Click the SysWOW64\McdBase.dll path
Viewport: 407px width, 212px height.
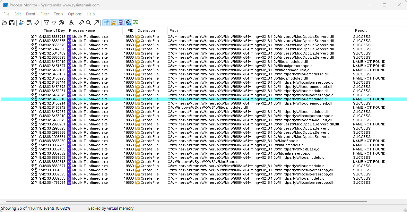[x=204, y=162]
